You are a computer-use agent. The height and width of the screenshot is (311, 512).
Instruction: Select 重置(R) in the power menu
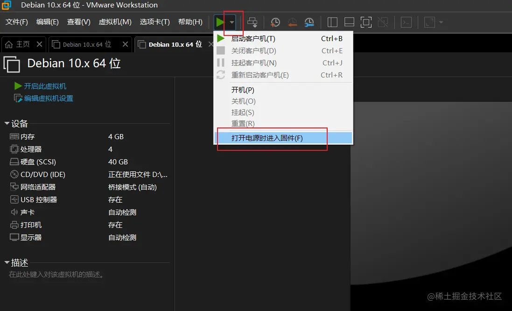(283, 123)
